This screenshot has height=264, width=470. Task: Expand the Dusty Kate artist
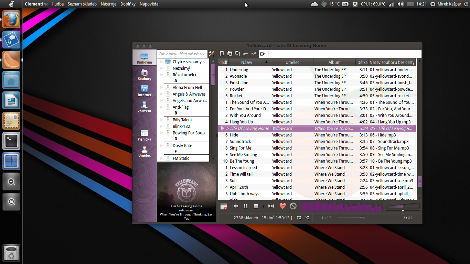(162, 146)
